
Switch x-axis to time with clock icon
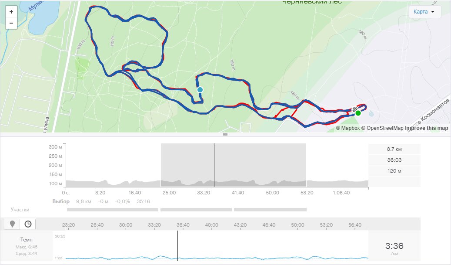[x=28, y=224]
